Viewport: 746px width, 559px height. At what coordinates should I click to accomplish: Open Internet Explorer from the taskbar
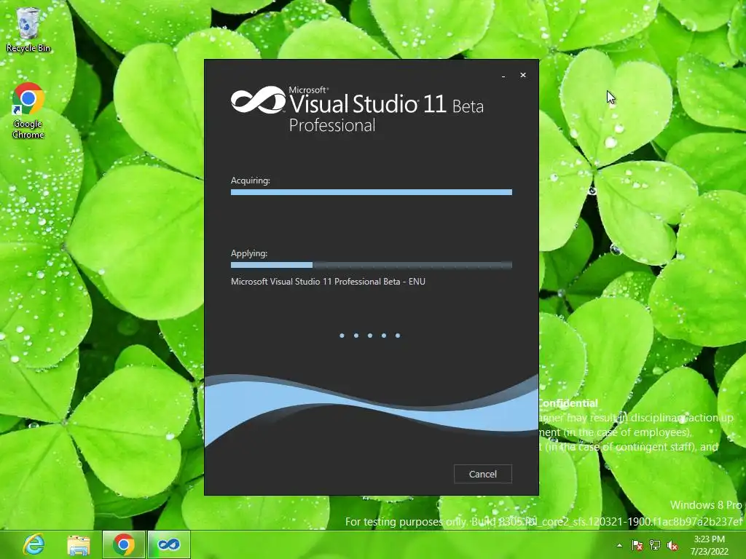[x=34, y=544]
